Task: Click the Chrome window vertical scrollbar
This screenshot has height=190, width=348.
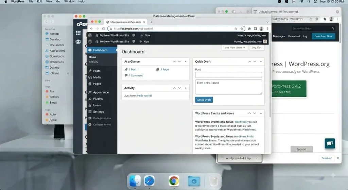Action: coord(270,75)
